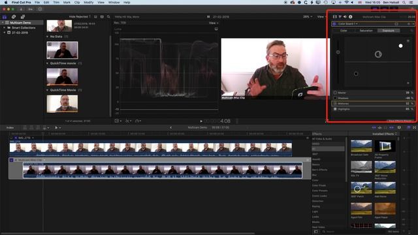Screen dimensions: 418x235
Task: Click the timeline clip appearance icon
Action: [399, 128]
